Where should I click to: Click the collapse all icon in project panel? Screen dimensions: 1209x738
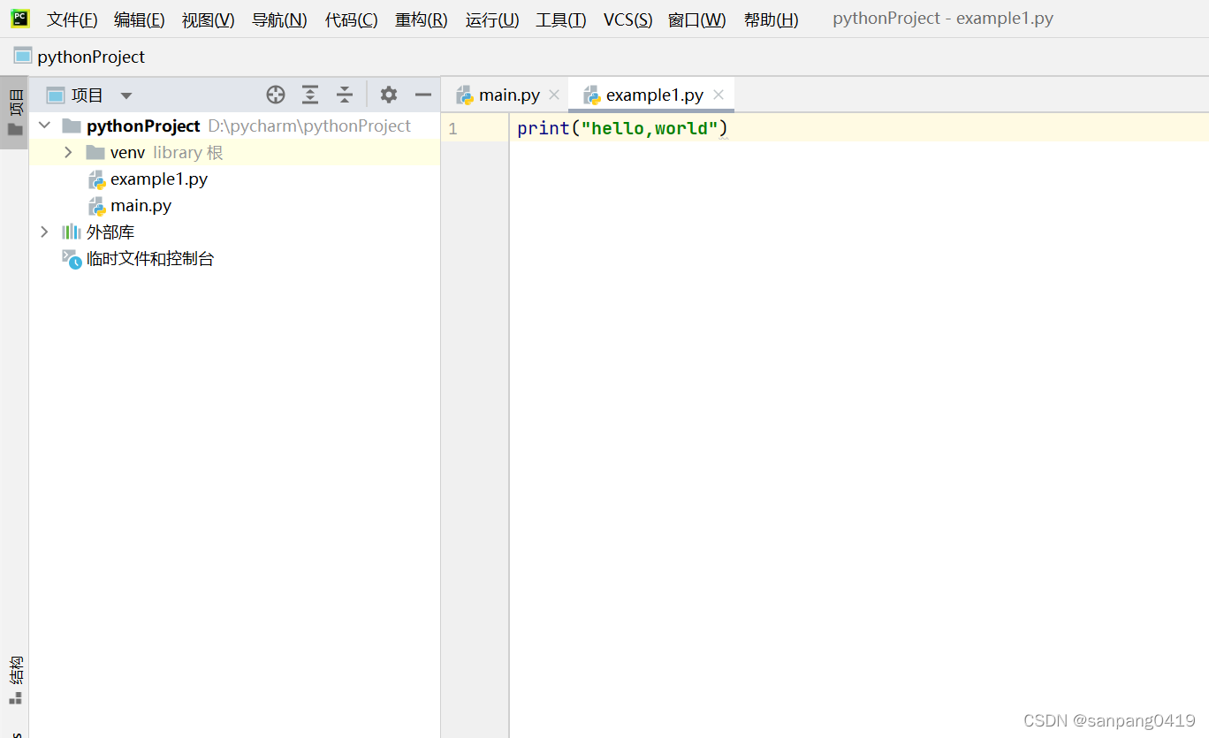(x=345, y=95)
